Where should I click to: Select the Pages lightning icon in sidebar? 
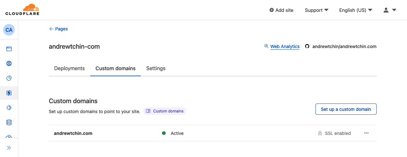[9, 93]
